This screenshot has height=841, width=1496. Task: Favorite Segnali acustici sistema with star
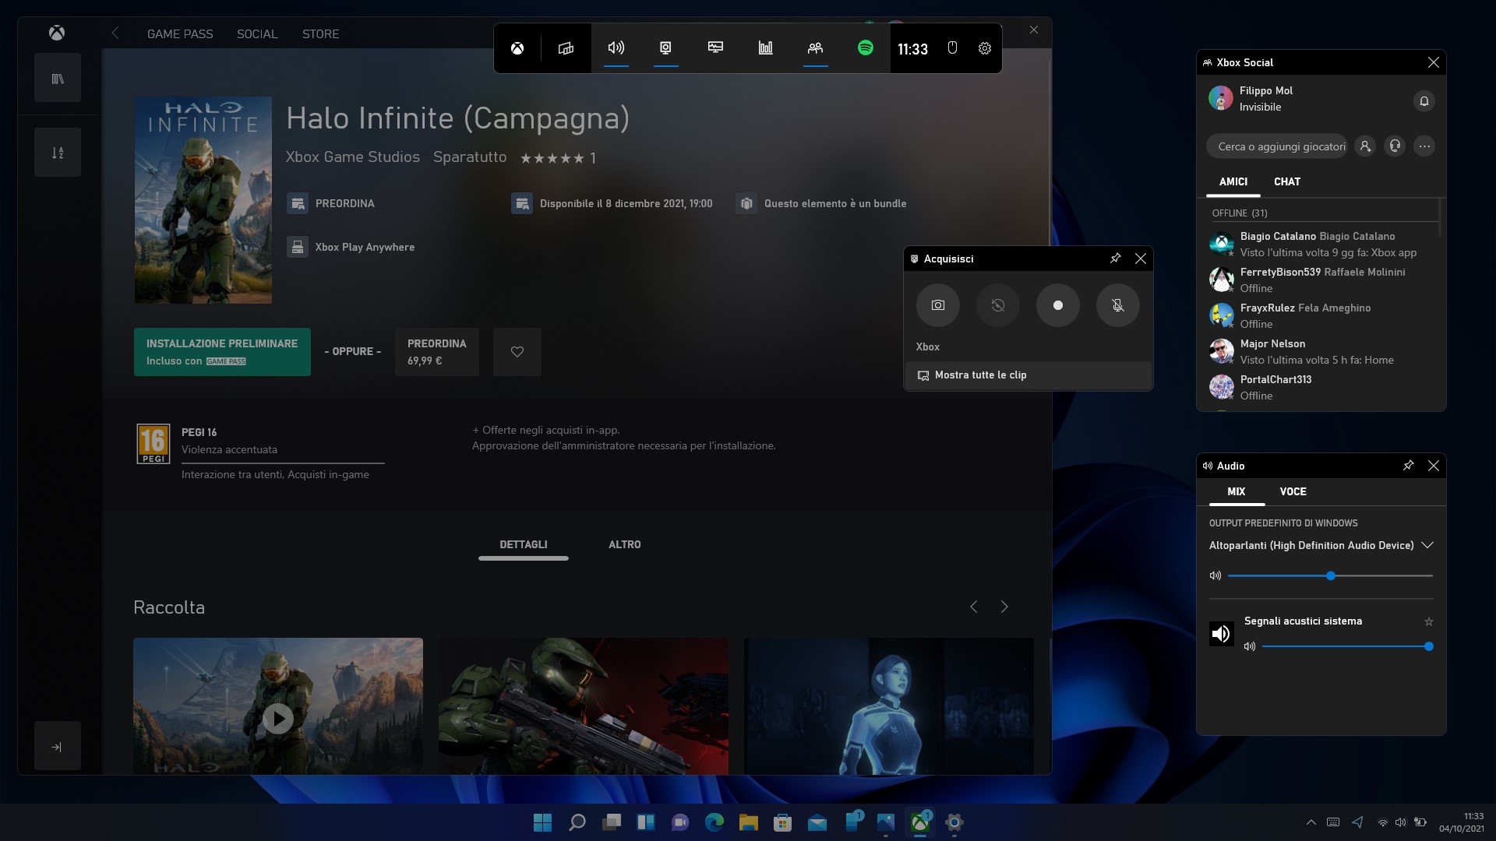tap(1428, 621)
